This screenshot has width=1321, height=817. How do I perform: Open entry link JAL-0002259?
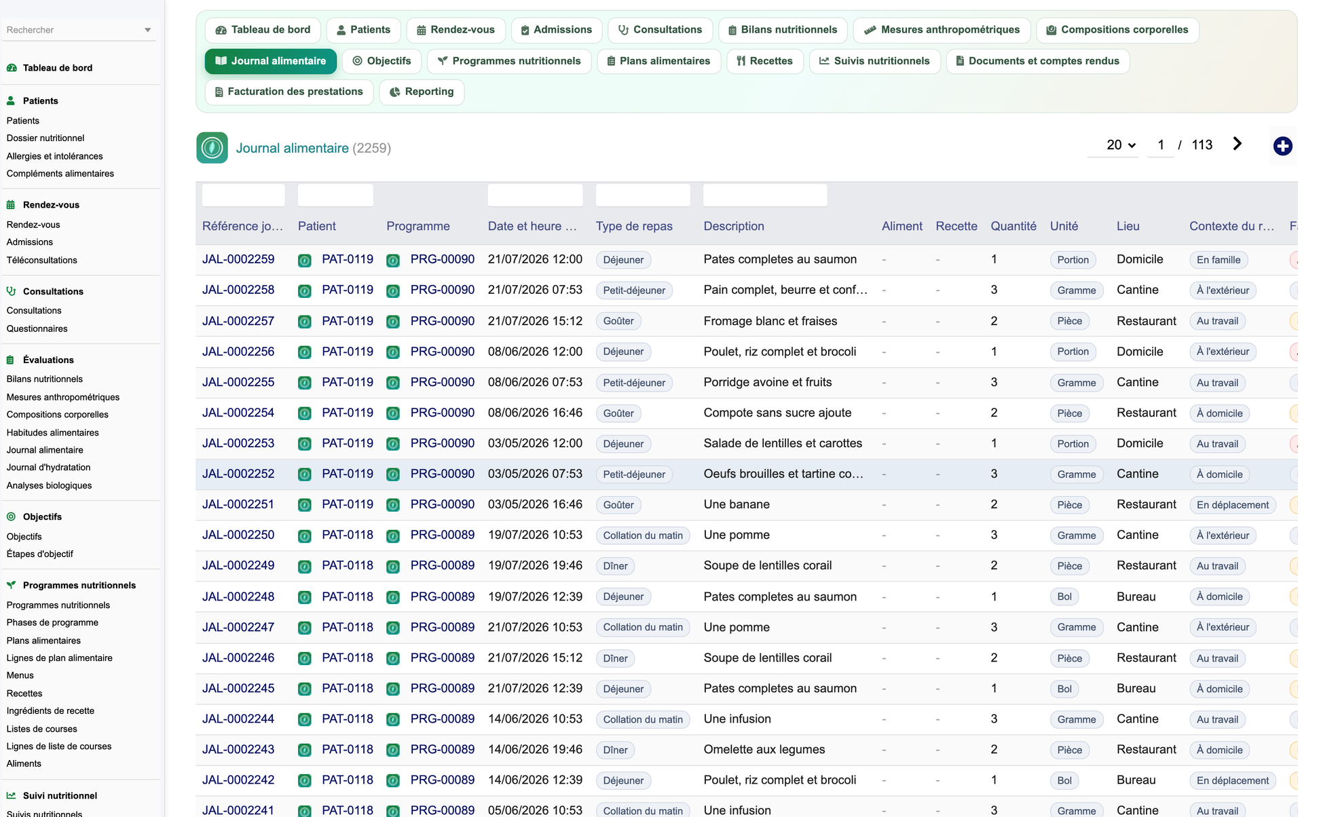click(238, 259)
